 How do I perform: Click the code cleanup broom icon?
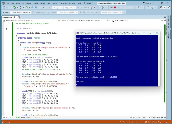click(x=36, y=117)
